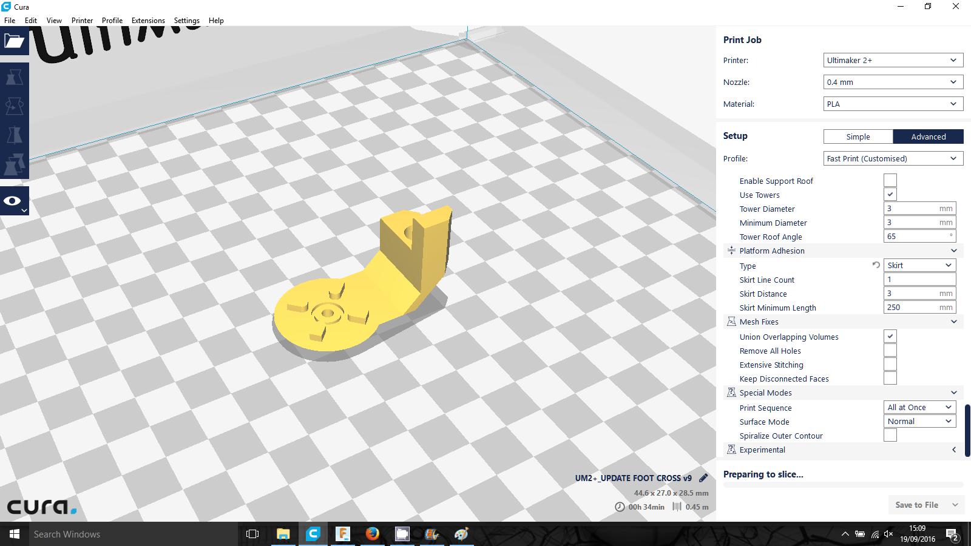Uncheck the Use Towers checkbox
Image resolution: width=971 pixels, height=546 pixels.
pyautogui.click(x=890, y=195)
